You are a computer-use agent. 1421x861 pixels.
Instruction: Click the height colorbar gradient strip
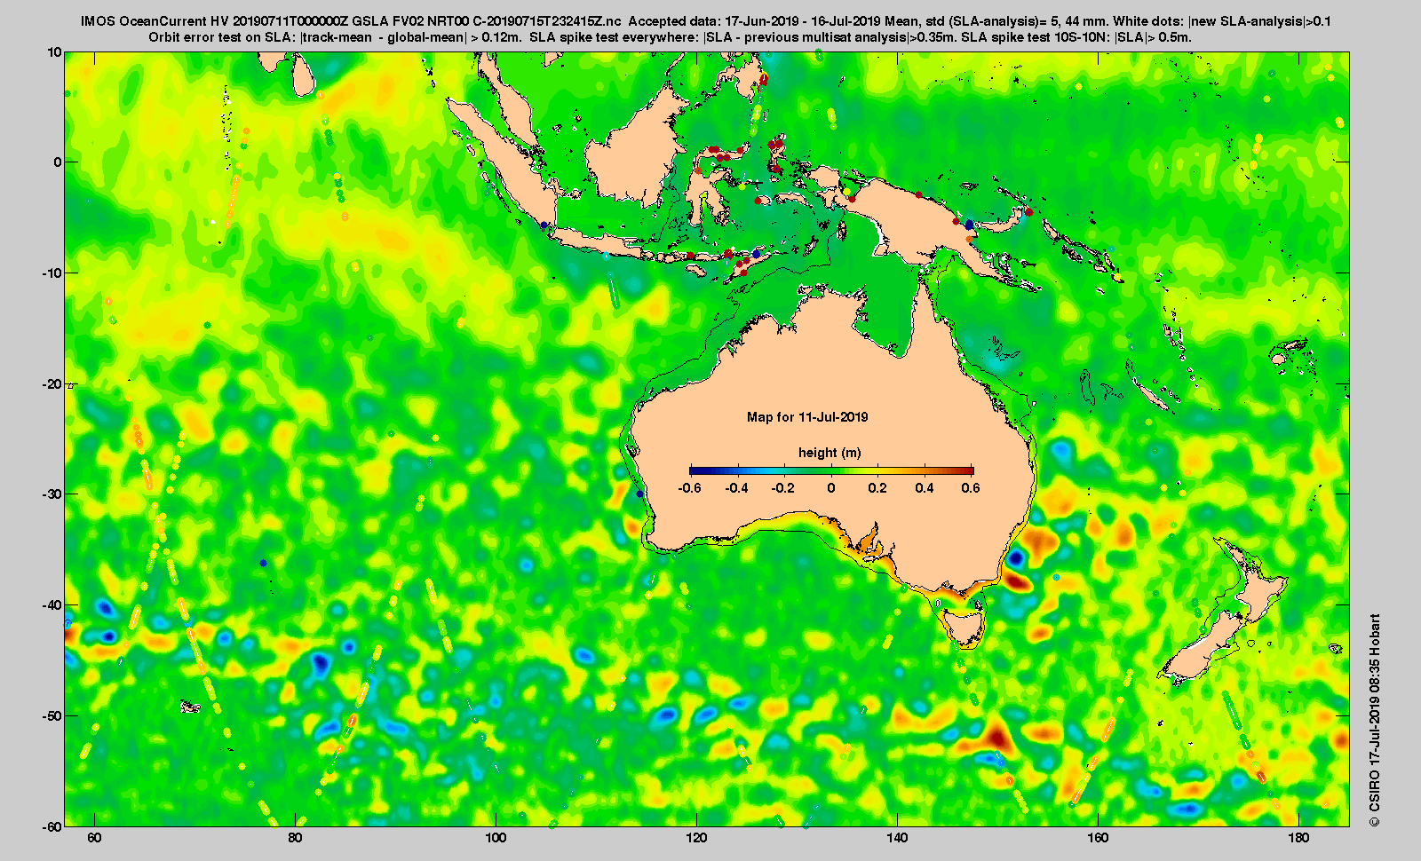[831, 470]
